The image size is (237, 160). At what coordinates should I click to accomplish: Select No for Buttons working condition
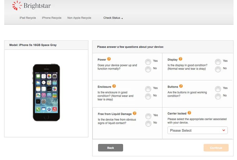218,96
